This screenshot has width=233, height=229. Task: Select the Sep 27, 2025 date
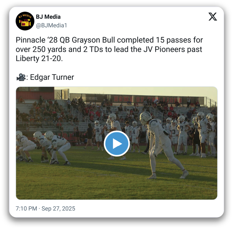pyautogui.click(x=58, y=209)
